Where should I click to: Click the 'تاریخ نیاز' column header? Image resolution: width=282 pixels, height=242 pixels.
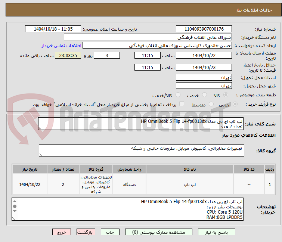(x=30, y=169)
